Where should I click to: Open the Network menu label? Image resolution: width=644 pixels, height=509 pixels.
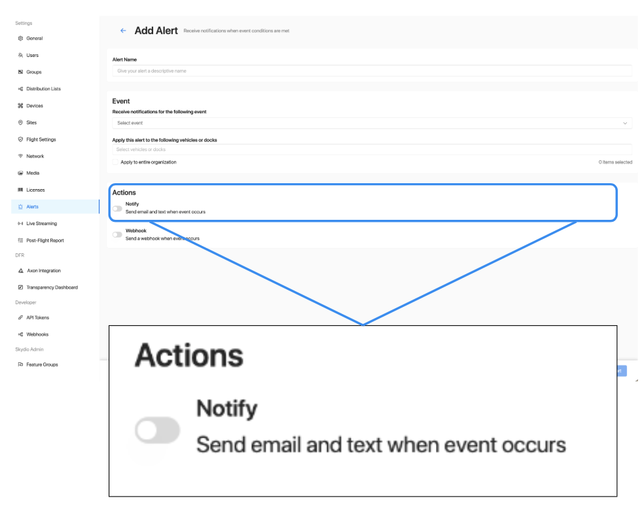click(35, 156)
